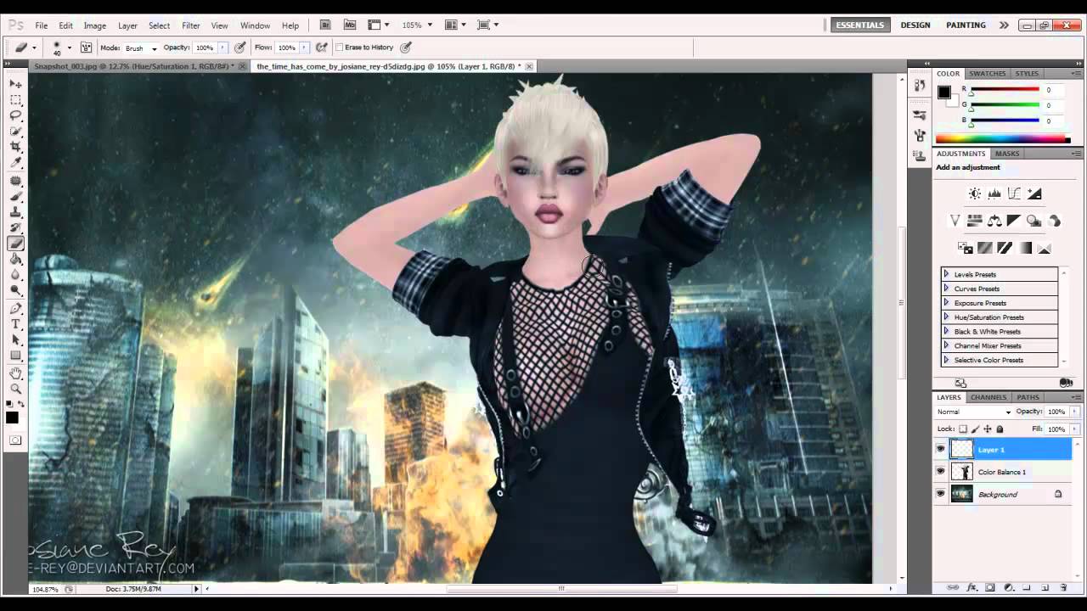Add a layer mask
This screenshot has width=1087, height=611.
tap(991, 587)
